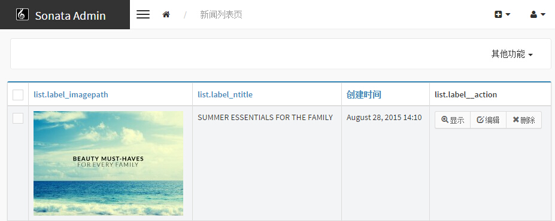Screen dimensions: 555x221
Task: Check the row checkbox for SUMMER ESSENTIALS
Action: pos(18,118)
